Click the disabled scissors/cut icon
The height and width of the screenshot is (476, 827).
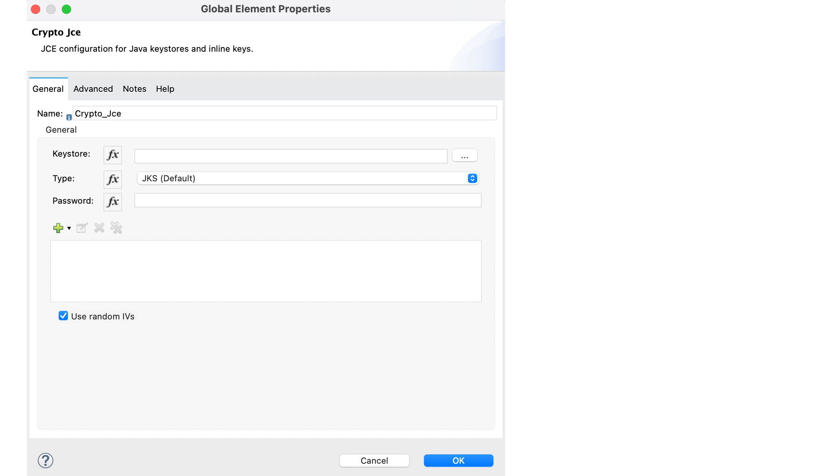point(117,228)
